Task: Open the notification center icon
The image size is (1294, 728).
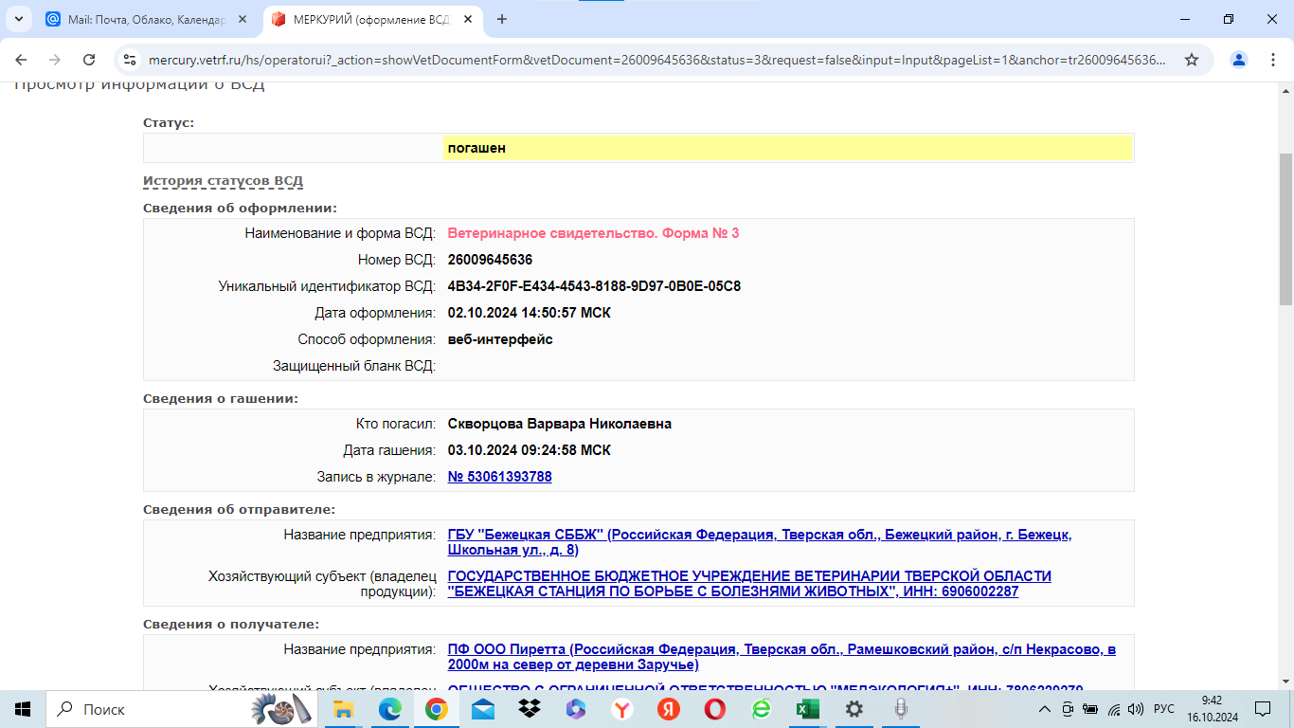Action: point(1263,709)
